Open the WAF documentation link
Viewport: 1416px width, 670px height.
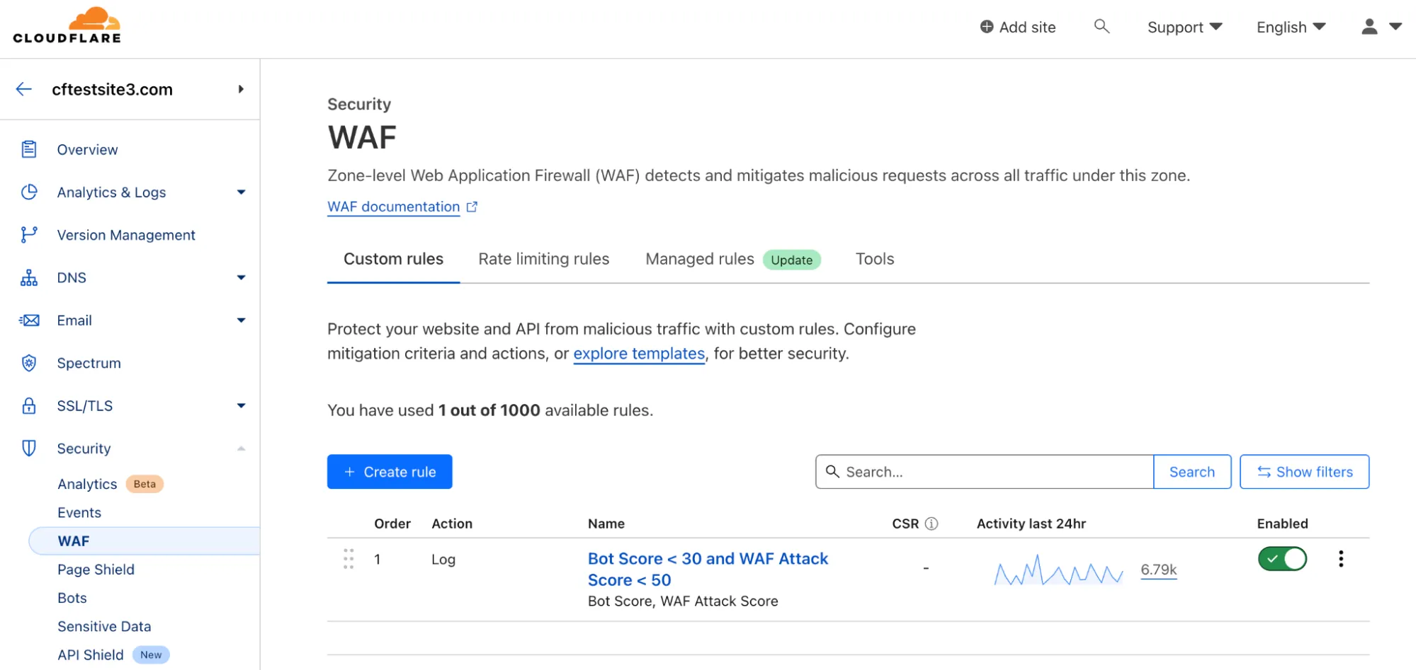[395, 207]
